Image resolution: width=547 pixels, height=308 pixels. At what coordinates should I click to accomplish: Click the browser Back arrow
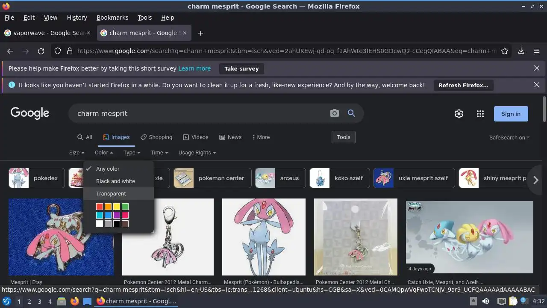tap(10, 51)
